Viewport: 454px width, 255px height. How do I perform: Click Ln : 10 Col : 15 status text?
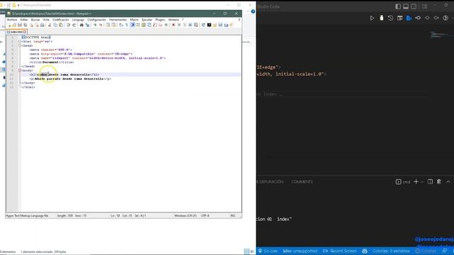point(121,215)
